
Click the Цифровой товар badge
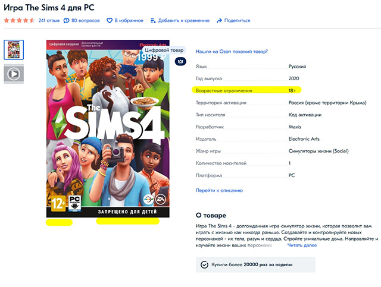coord(164,51)
